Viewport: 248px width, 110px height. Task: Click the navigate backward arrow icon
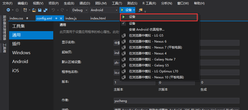tap(8, 10)
